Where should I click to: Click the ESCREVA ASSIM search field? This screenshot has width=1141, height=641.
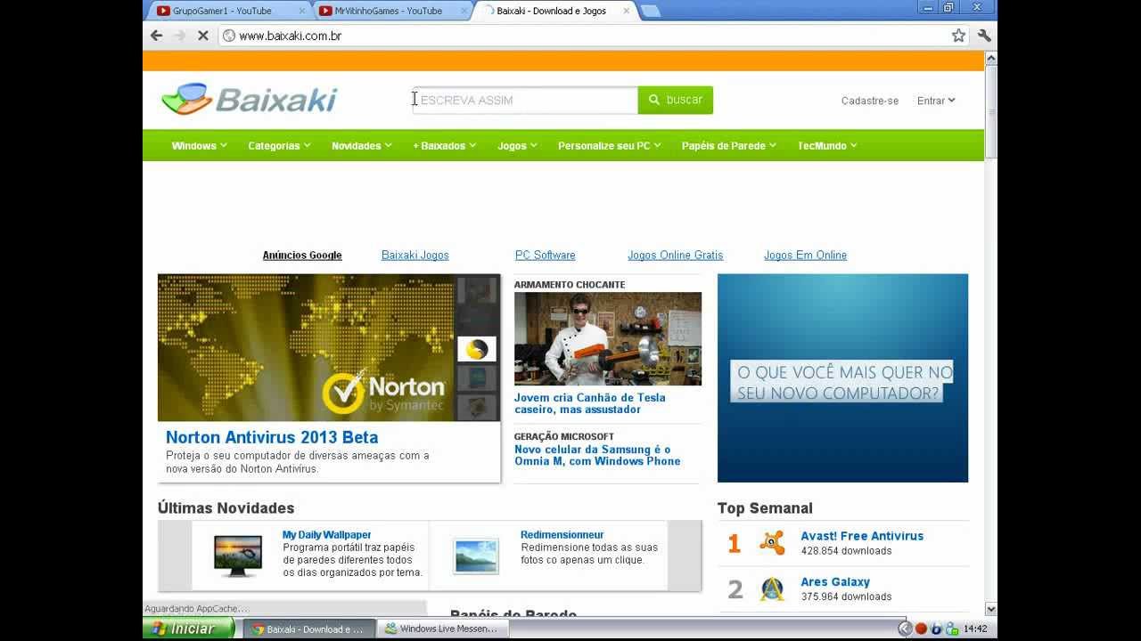(x=524, y=100)
